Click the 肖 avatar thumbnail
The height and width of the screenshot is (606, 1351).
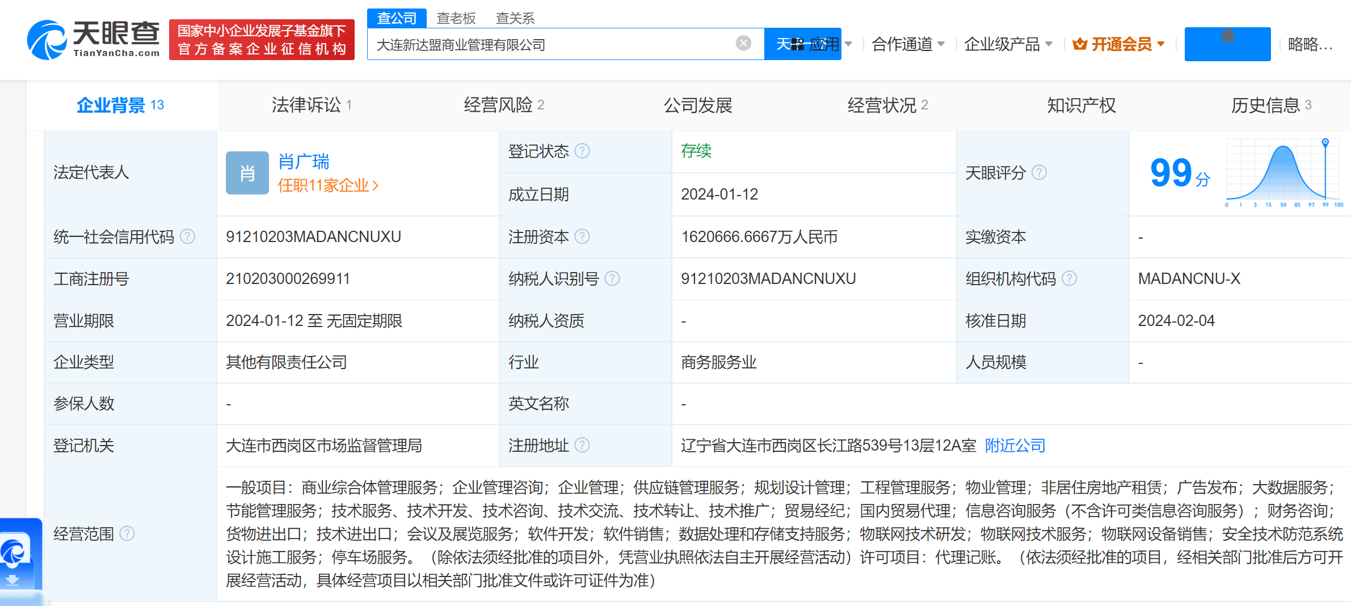click(247, 173)
